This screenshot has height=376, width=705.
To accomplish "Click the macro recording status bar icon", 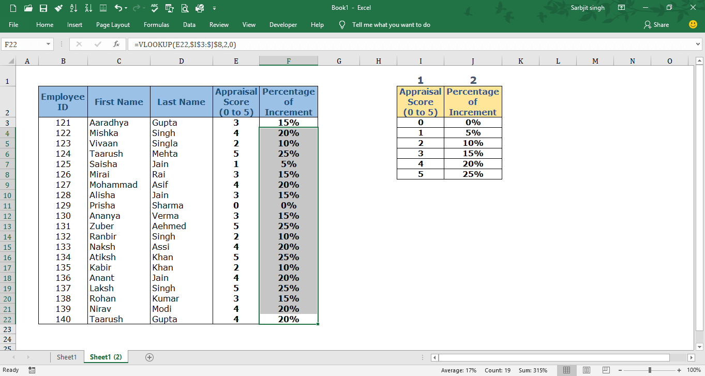I will pos(32,370).
